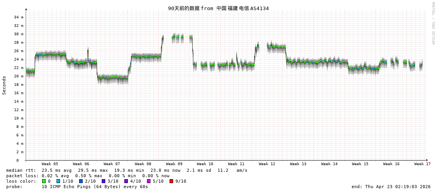437x192 pixels.
Task: Click the packet loss statistics line
Action: click(x=88, y=176)
